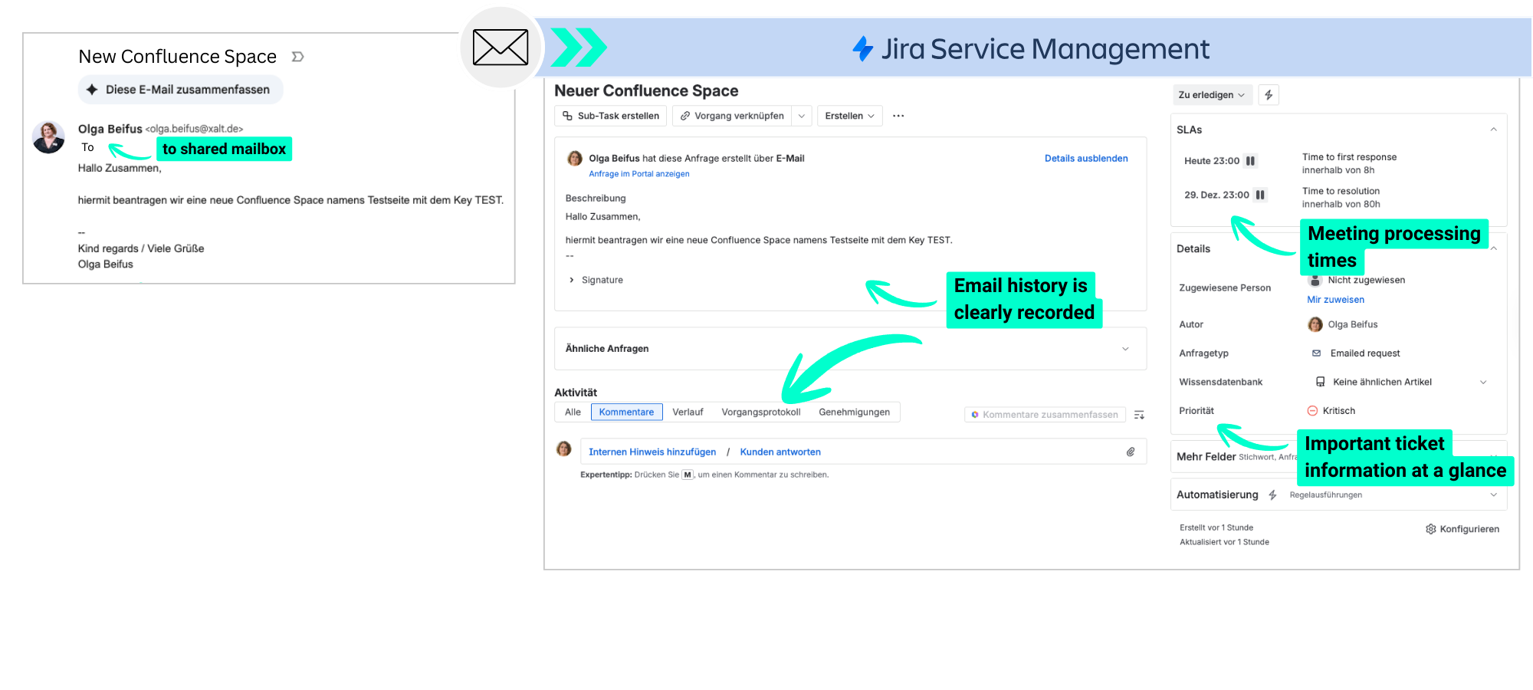Expand the Ähnliche Anfragen section

(1125, 349)
